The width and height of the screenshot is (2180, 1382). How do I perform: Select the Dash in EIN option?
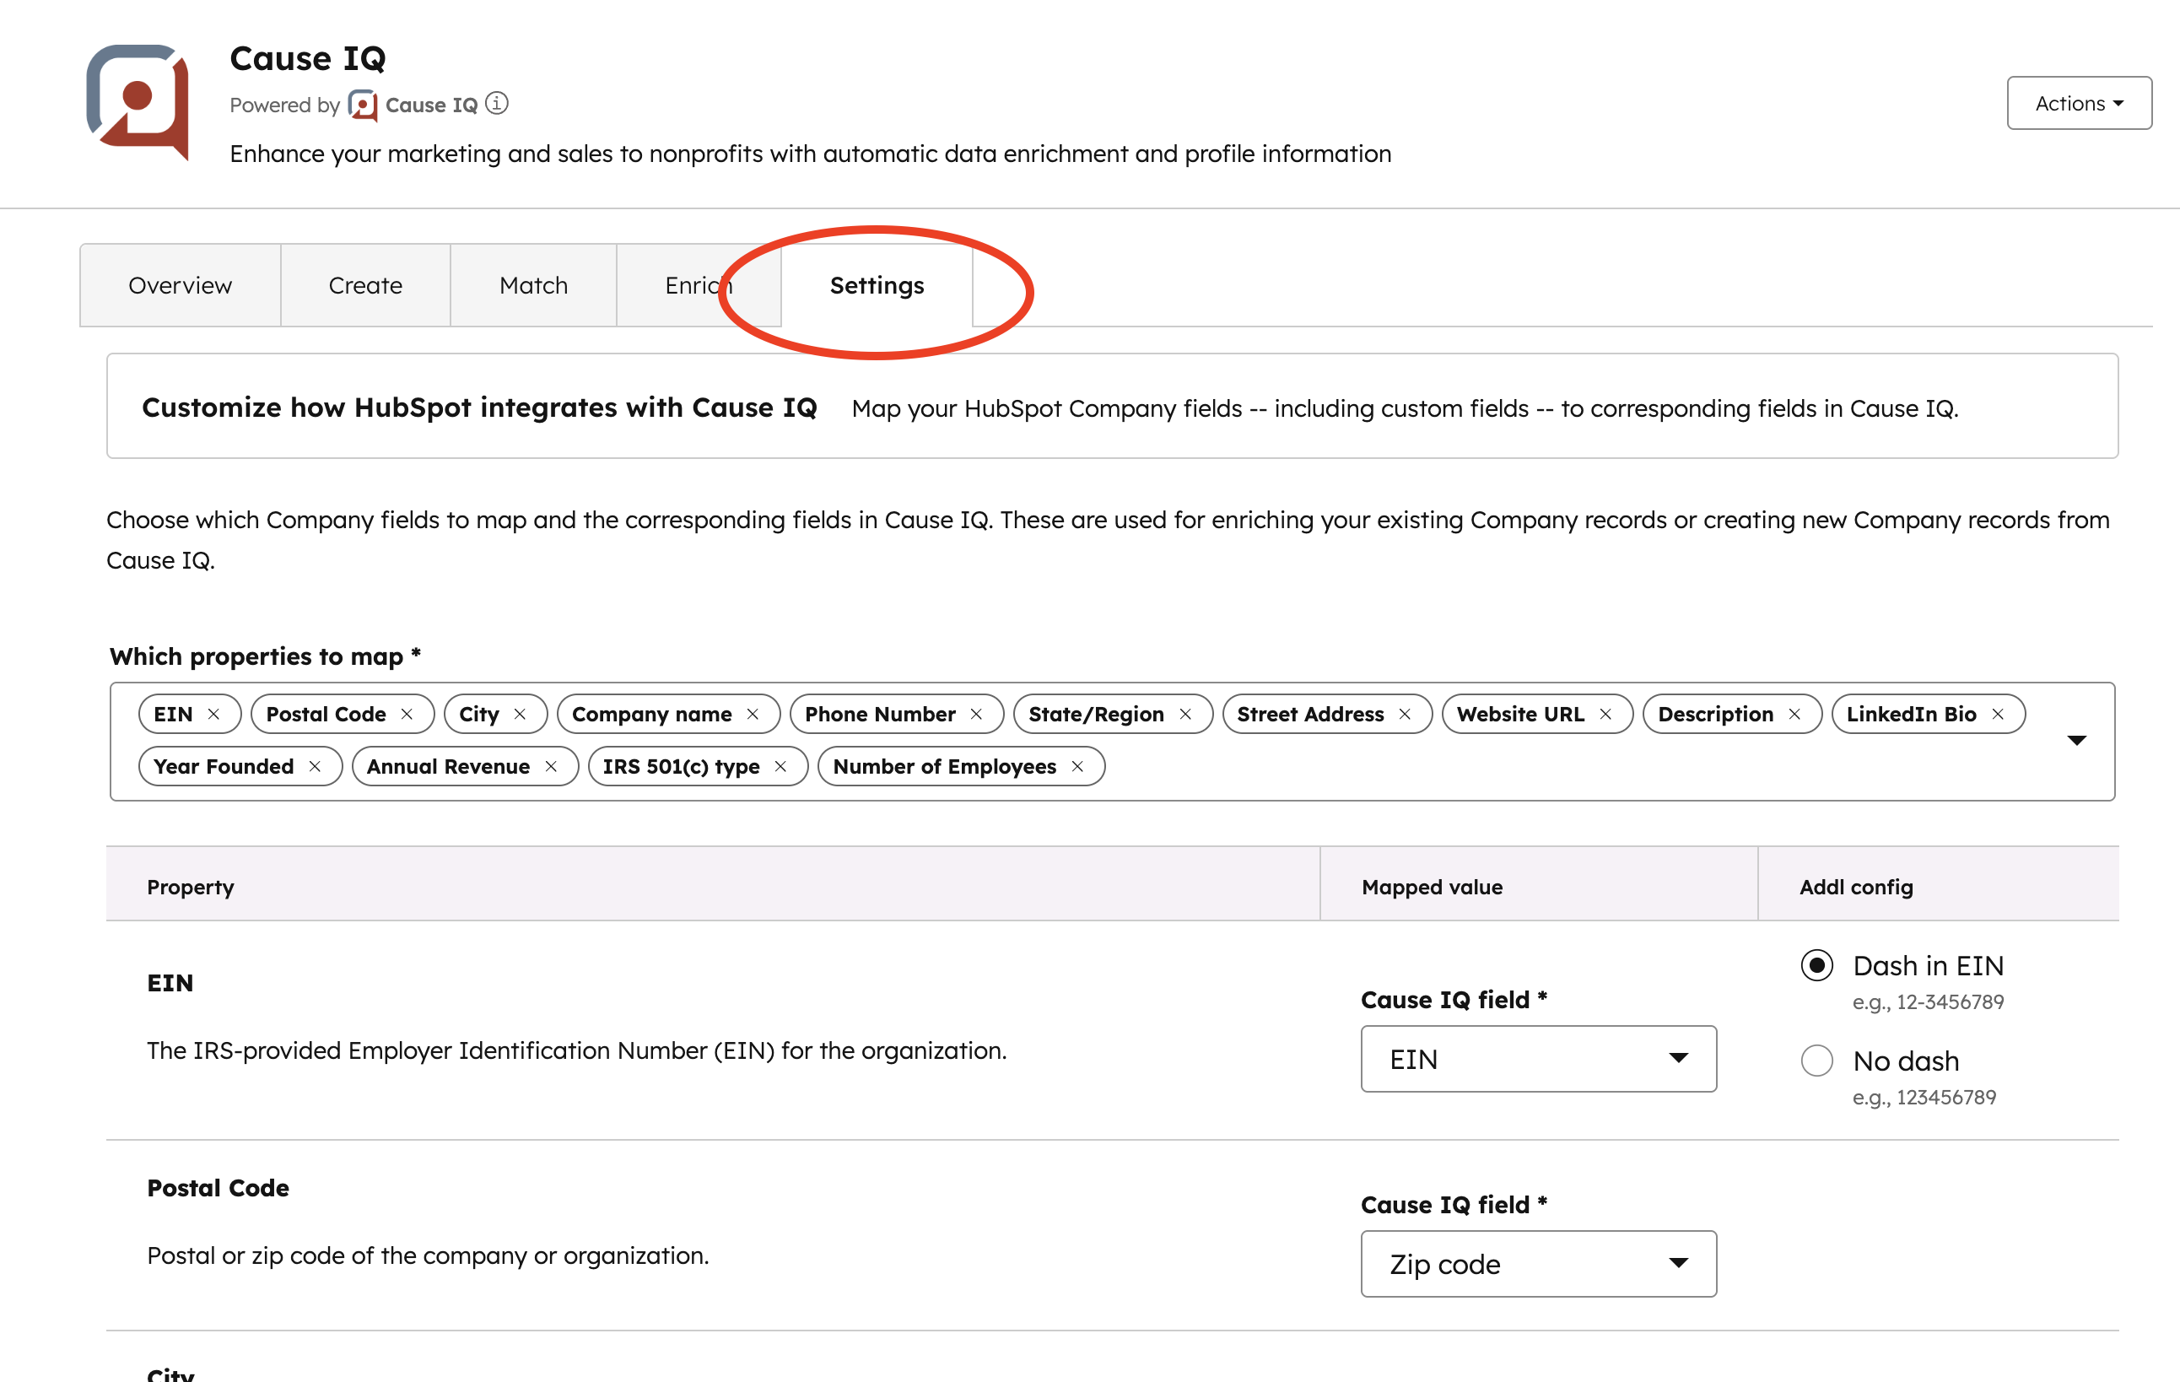click(x=1816, y=966)
